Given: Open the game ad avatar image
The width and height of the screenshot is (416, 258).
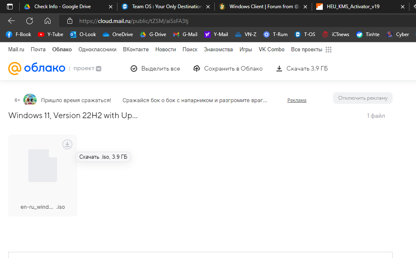Looking at the screenshot, I should click(30, 100).
